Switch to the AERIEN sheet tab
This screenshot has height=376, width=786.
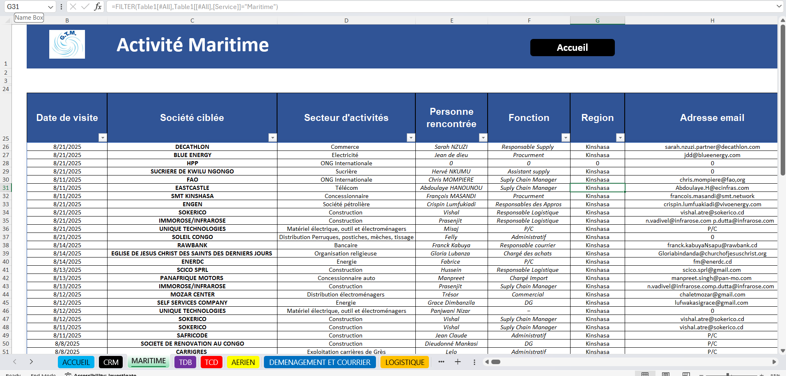click(x=243, y=362)
